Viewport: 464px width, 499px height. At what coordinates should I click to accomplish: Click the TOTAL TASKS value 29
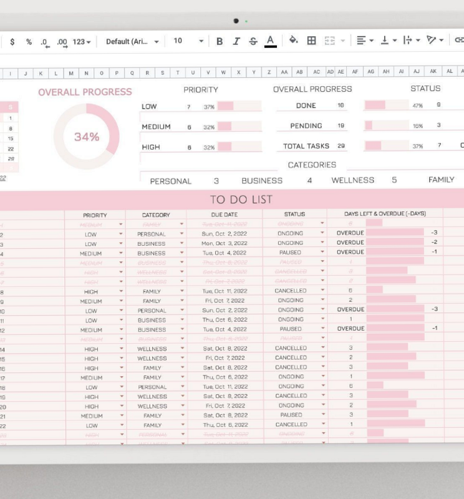[341, 146]
